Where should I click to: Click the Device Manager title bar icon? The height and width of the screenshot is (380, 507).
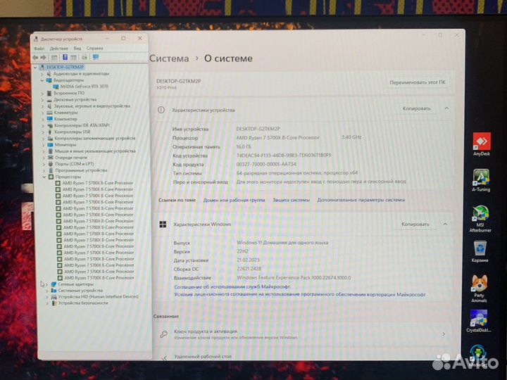click(36, 39)
